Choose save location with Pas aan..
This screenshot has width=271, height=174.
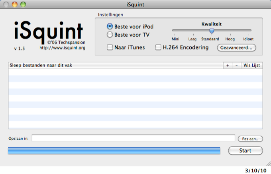250,139
